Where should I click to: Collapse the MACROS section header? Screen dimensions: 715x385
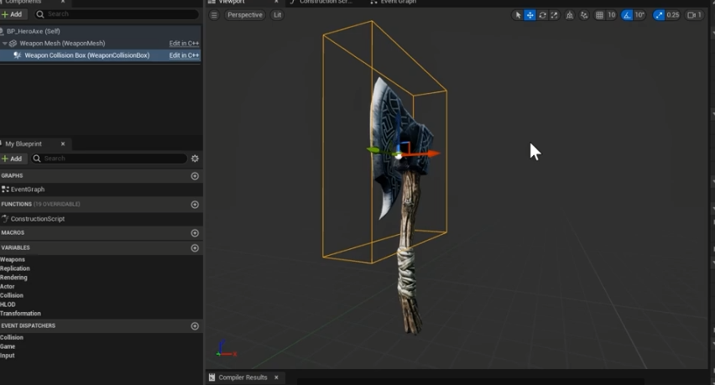pyautogui.click(x=13, y=233)
